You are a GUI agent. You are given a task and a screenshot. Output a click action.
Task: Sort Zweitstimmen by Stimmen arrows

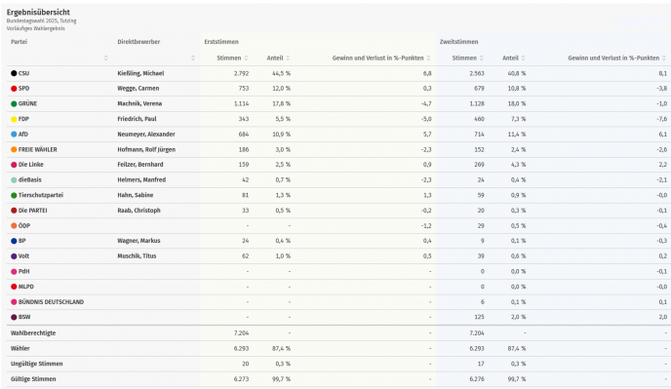[x=482, y=58]
